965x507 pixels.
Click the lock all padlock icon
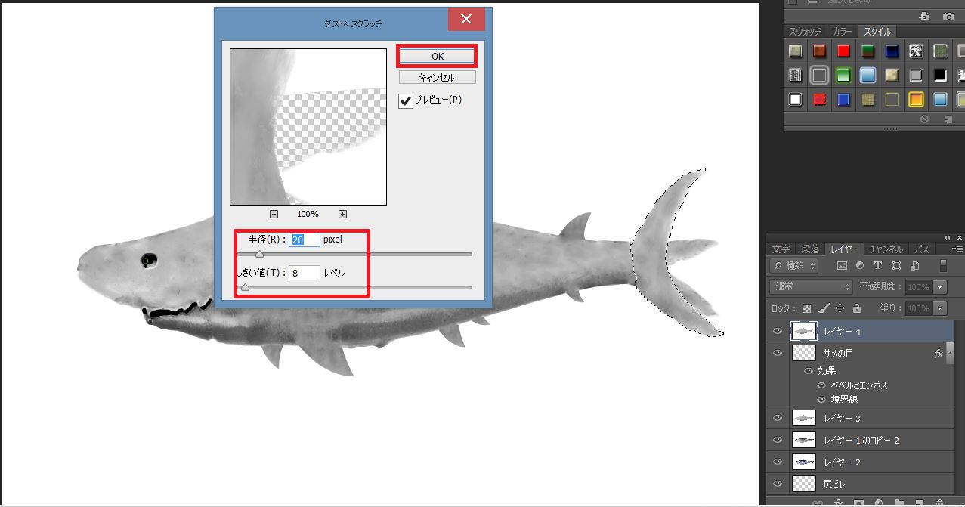[856, 308]
